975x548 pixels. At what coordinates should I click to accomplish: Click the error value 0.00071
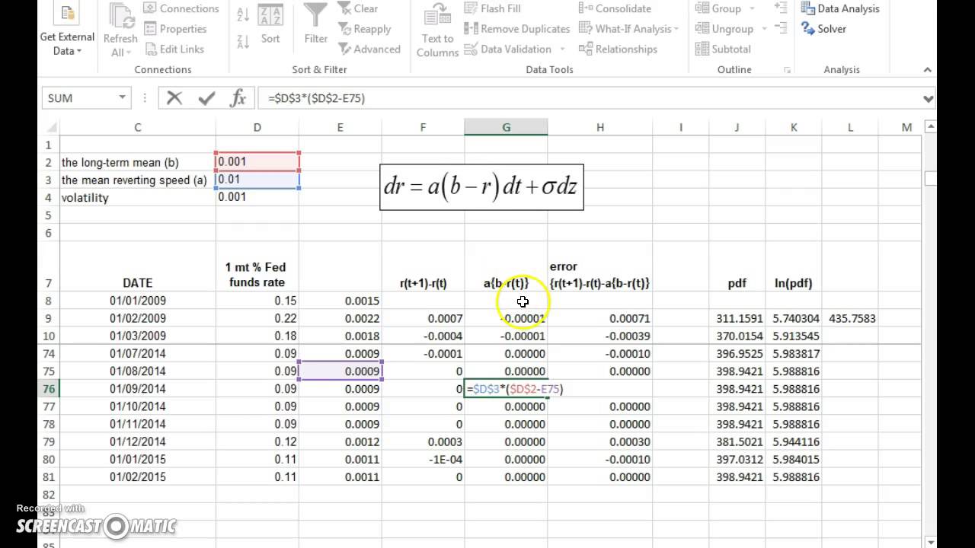click(x=599, y=318)
